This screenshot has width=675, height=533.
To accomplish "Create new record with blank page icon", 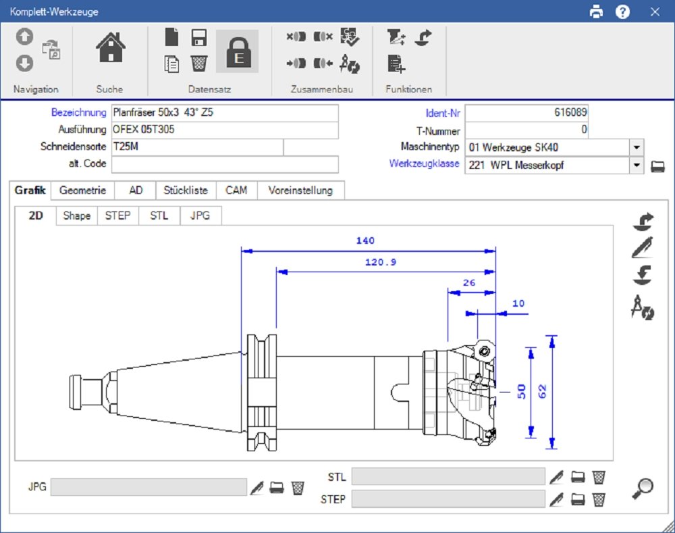I will pyautogui.click(x=172, y=37).
